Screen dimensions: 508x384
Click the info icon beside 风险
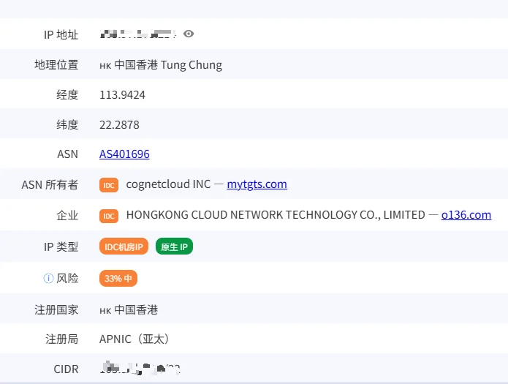[48, 278]
